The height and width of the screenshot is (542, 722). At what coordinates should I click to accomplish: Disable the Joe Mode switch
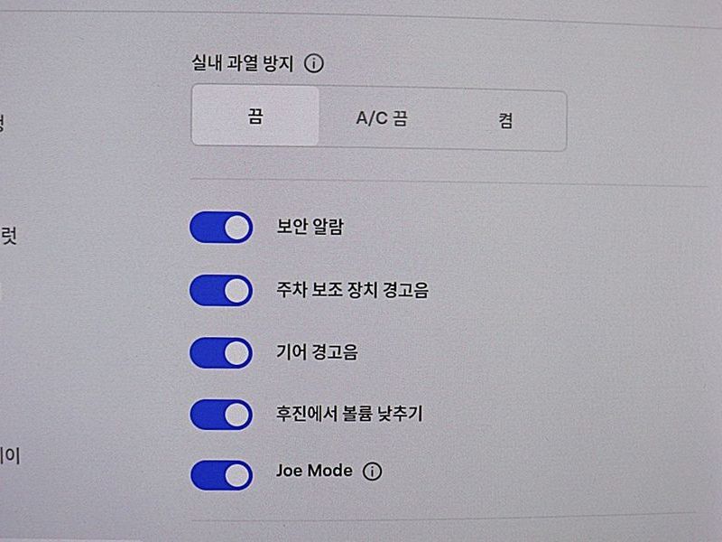(x=221, y=475)
